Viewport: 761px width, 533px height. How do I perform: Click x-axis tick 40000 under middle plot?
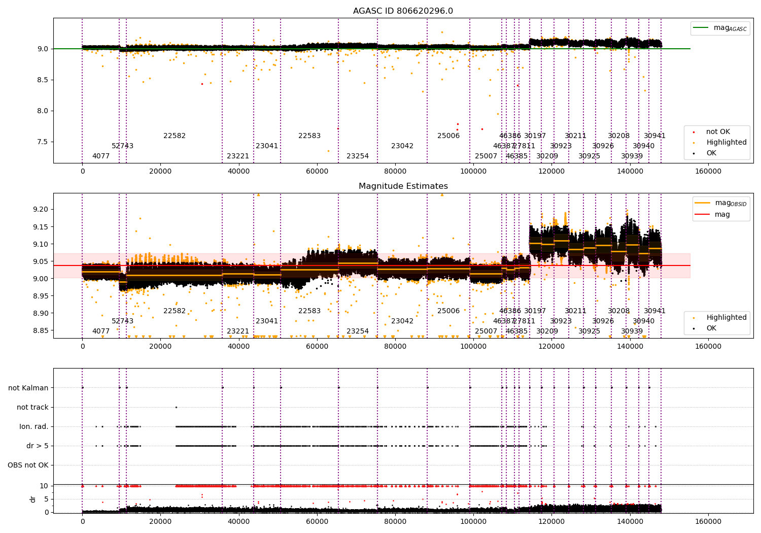click(238, 347)
